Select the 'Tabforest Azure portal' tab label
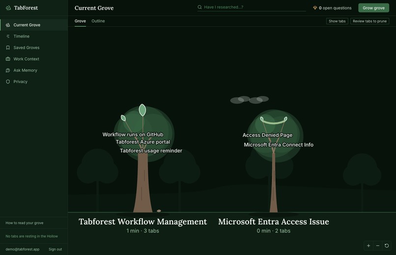 tap(143, 142)
